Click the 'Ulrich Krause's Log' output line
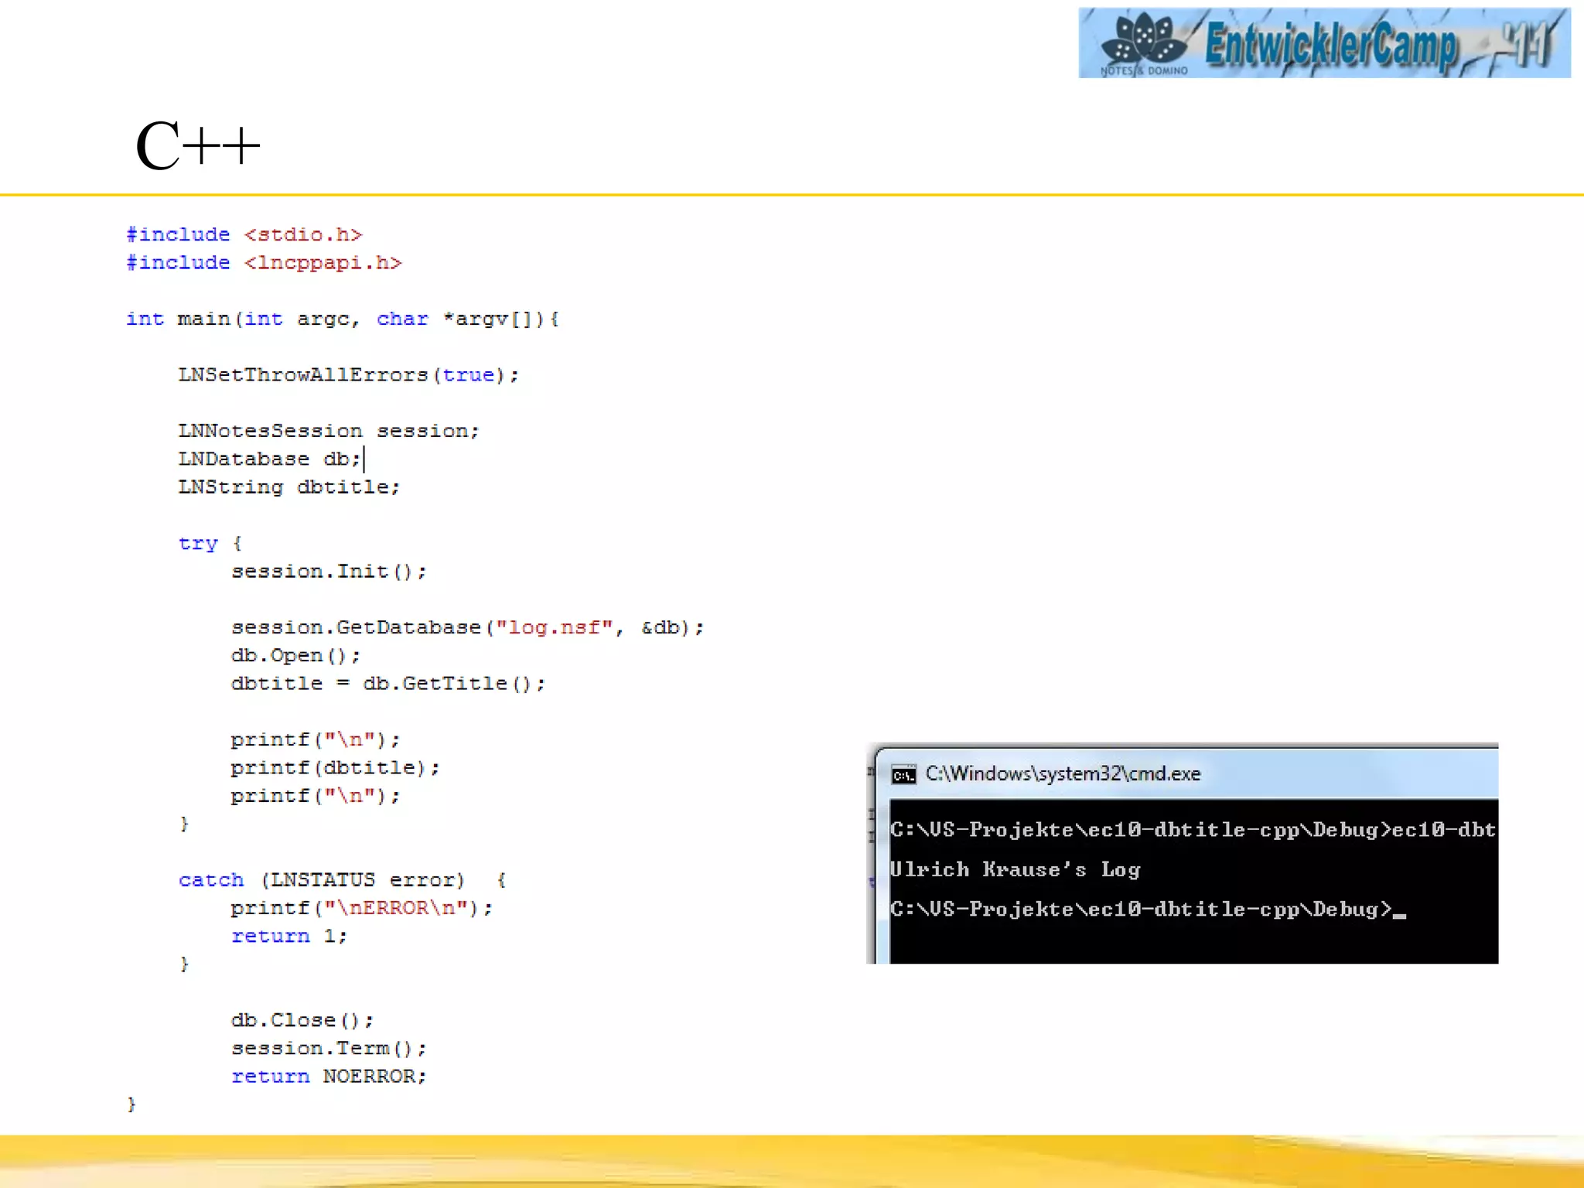This screenshot has height=1188, width=1584. [x=1014, y=869]
